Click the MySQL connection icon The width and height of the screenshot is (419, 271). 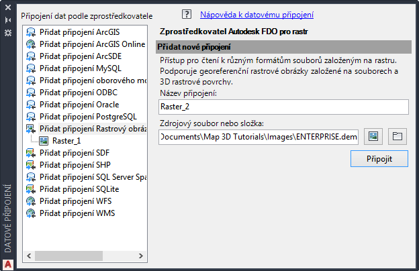[x=31, y=68]
